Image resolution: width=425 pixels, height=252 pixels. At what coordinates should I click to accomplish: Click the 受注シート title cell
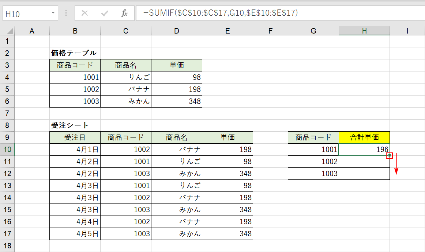(x=75, y=125)
